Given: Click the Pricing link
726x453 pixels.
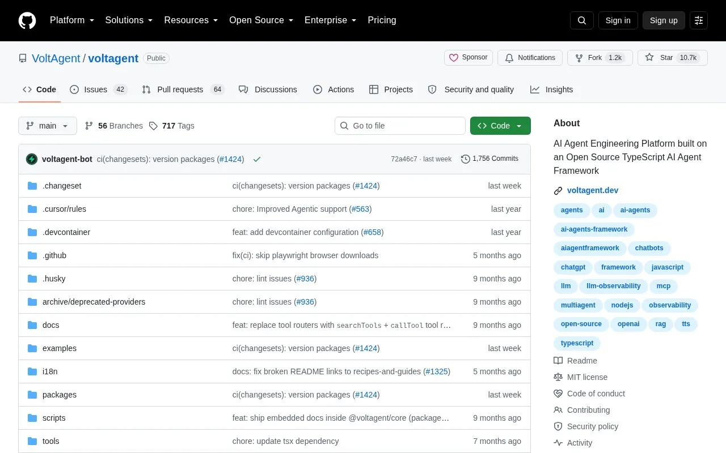Looking at the screenshot, I should point(382,20).
